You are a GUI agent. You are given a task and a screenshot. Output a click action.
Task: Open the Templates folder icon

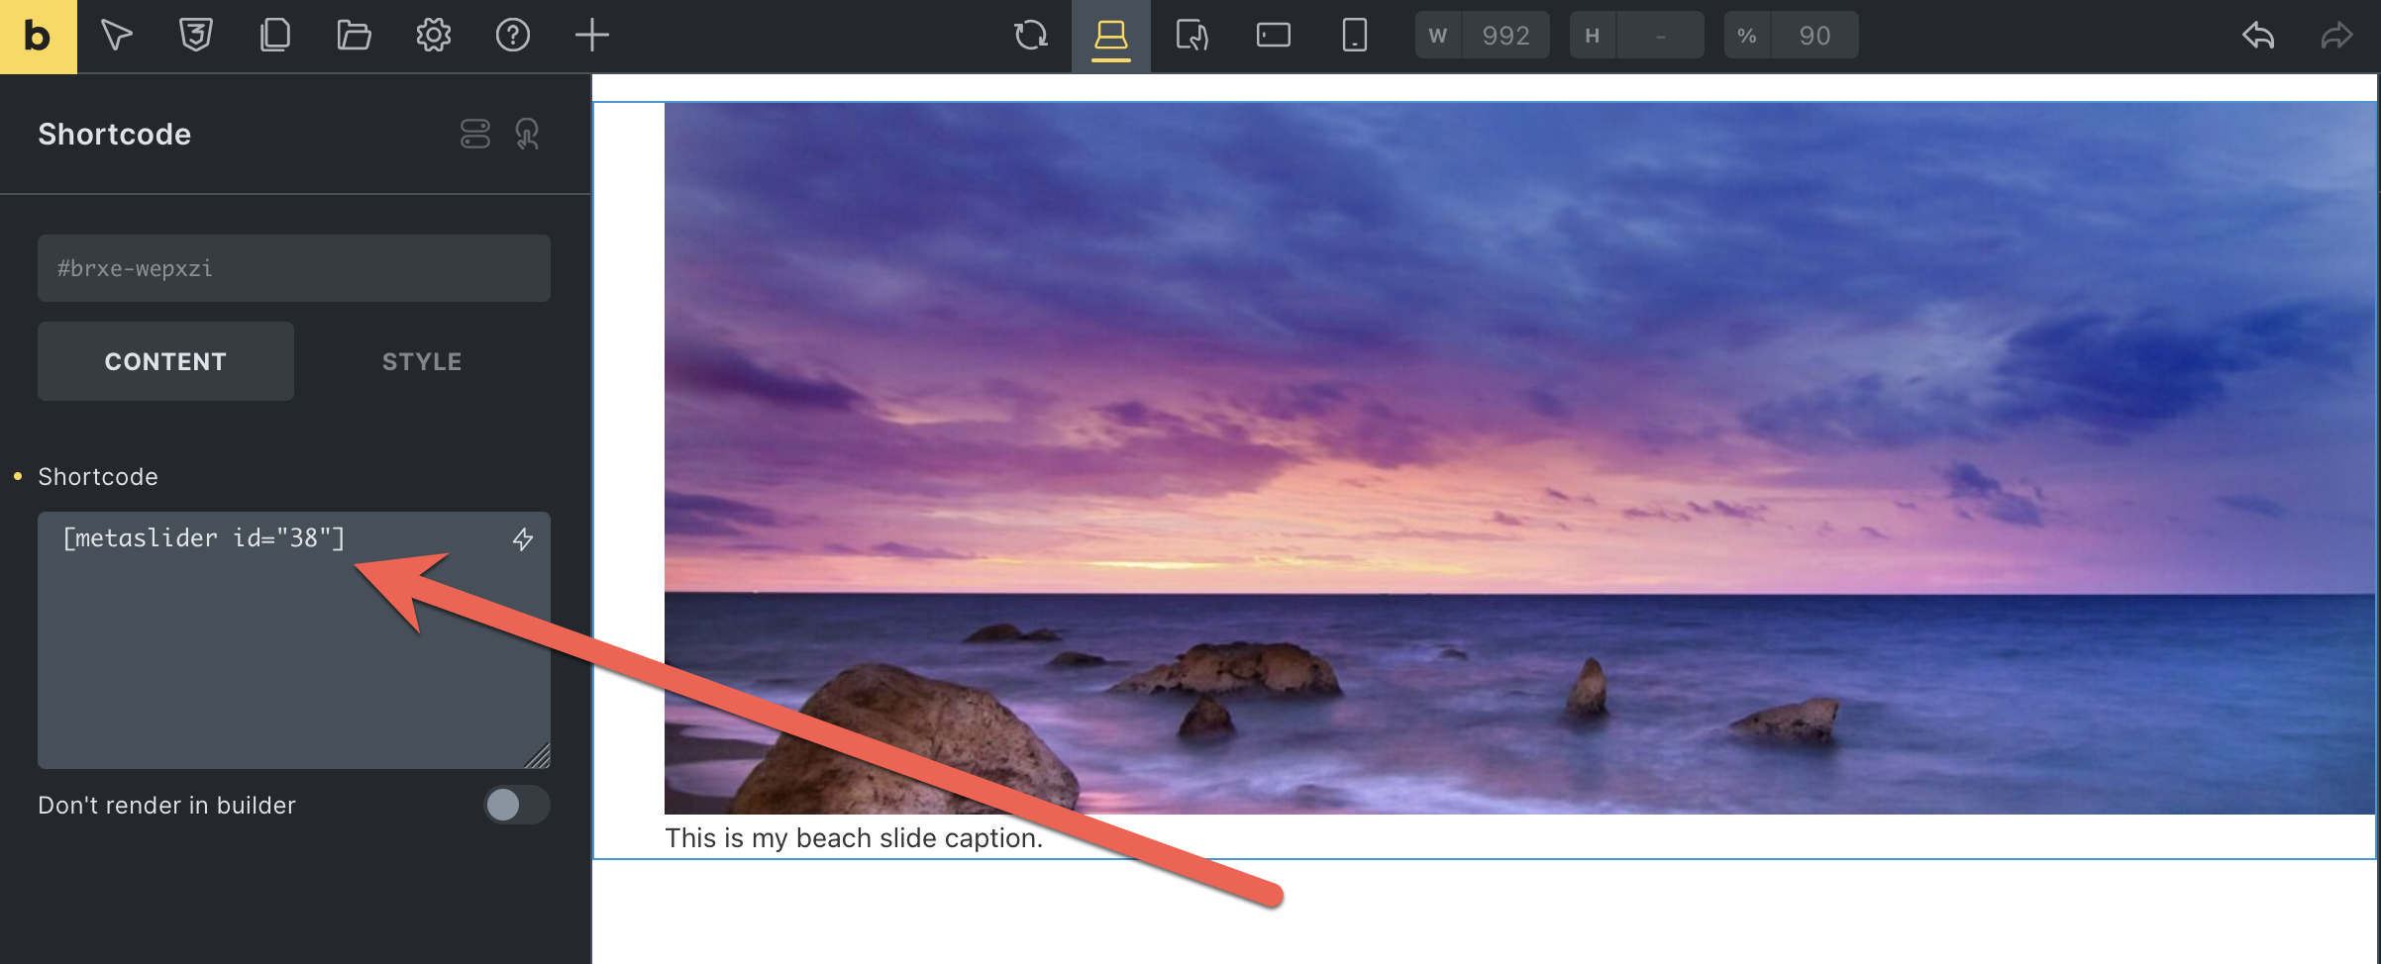[x=354, y=37]
